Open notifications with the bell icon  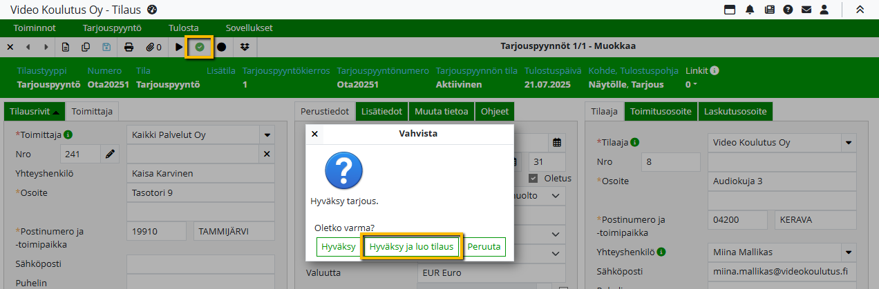750,10
